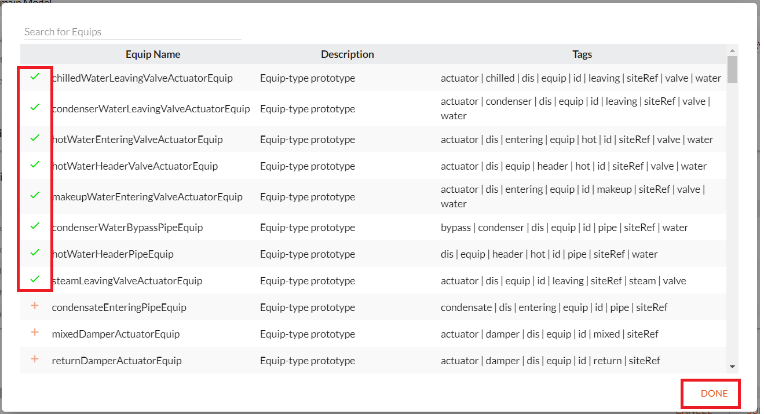This screenshot has width=764, height=414.
Task: Select the returnDamperActuatorEquip row name
Action: pyautogui.click(x=116, y=361)
